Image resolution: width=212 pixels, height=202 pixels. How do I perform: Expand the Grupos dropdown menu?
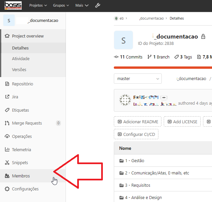(61, 5)
